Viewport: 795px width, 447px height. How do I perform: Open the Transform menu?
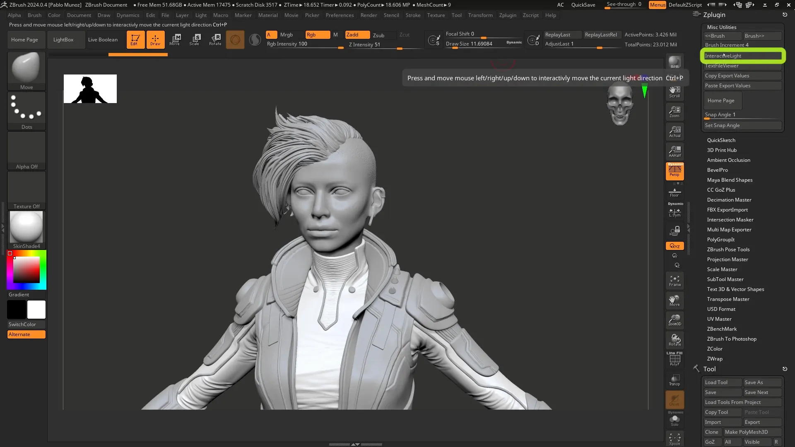(x=480, y=15)
